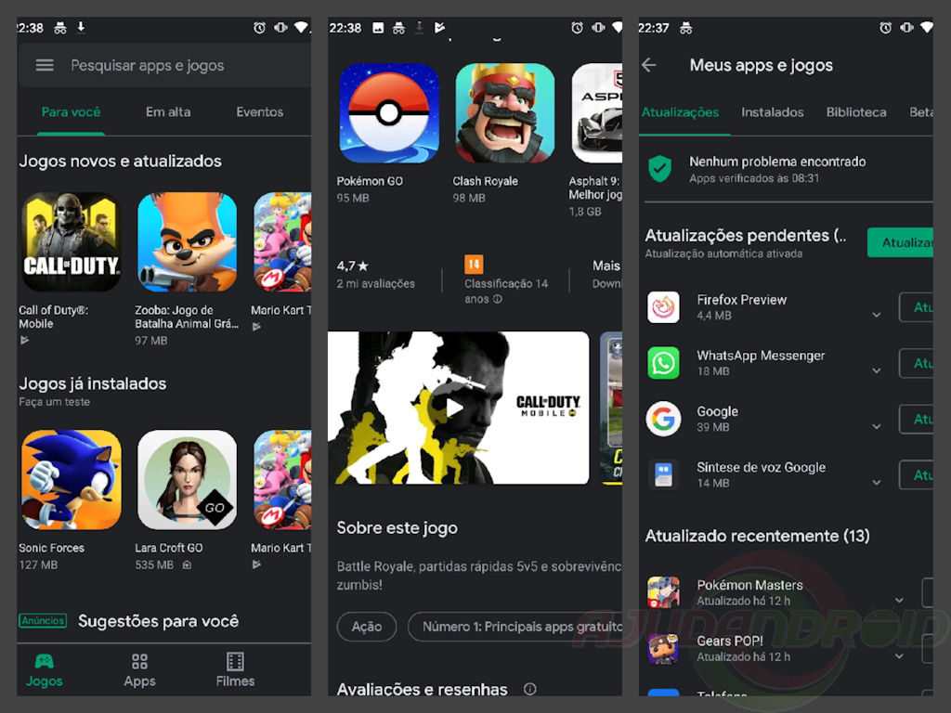Select the Filmes bottom navigation item
This screenshot has height=713, width=951.
(x=235, y=670)
